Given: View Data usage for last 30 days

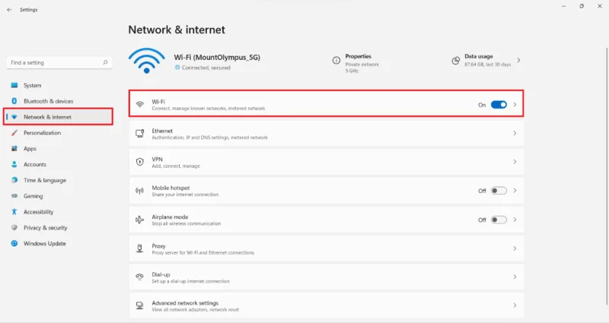Looking at the screenshot, I should pyautogui.click(x=487, y=61).
